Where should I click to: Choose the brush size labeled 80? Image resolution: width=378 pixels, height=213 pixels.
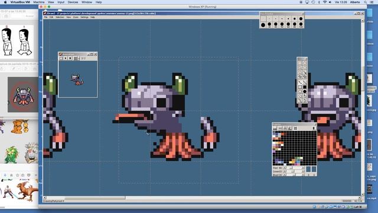pyautogui.click(x=295, y=25)
